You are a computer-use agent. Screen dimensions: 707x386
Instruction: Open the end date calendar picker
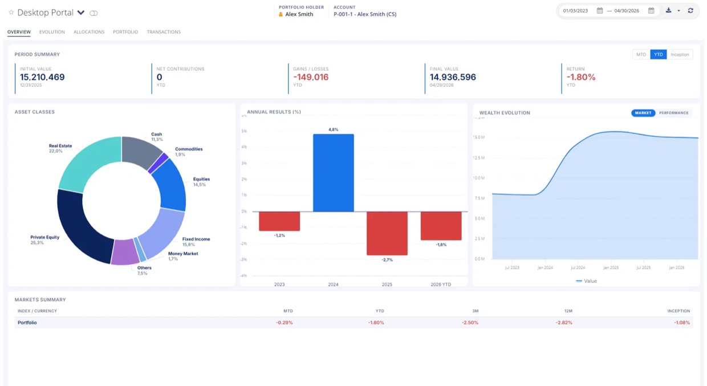point(651,11)
